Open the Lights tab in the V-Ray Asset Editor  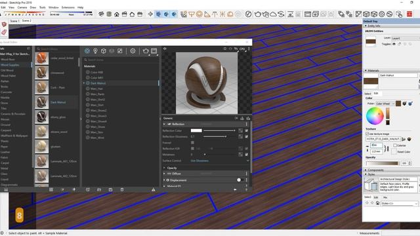(95, 51)
